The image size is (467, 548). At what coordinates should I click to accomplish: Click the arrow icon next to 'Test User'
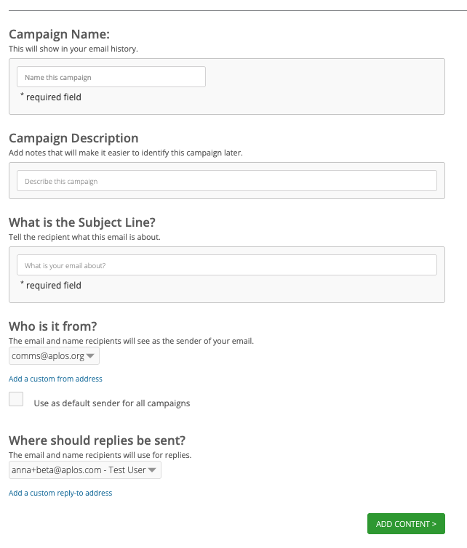click(152, 470)
